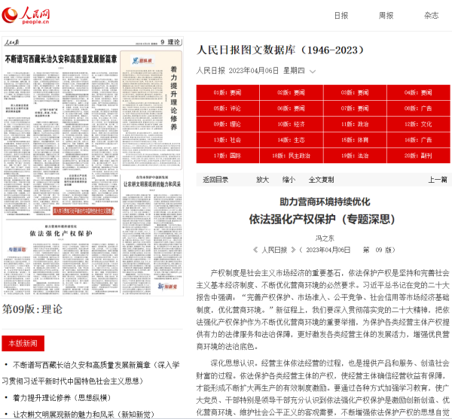The image size is (452, 419).
Task: Go to page 08版：广告
Action: pyautogui.click(x=418, y=108)
